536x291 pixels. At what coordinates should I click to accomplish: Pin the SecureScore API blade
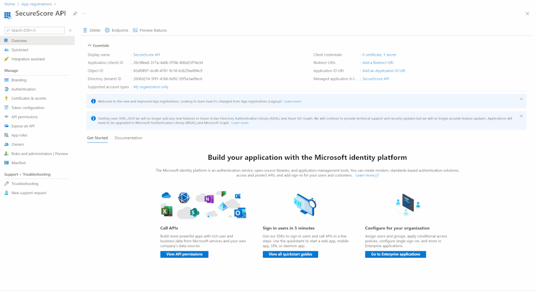pos(75,13)
